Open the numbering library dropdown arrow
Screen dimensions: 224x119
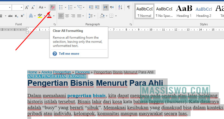pyautogui.click(x=75, y=7)
